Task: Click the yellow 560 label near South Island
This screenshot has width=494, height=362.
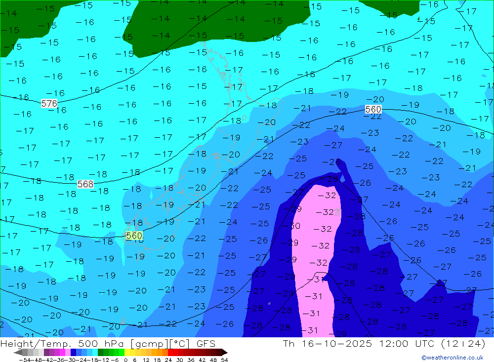Action: (134, 236)
